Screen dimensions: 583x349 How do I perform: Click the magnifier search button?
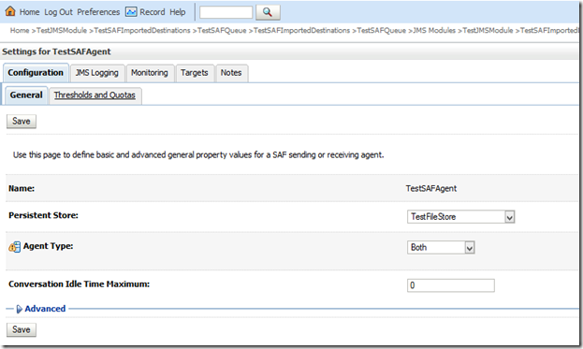coord(268,12)
